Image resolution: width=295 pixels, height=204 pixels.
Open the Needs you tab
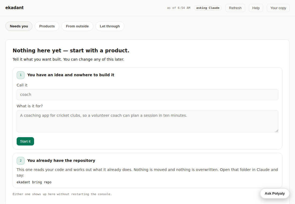click(19, 26)
